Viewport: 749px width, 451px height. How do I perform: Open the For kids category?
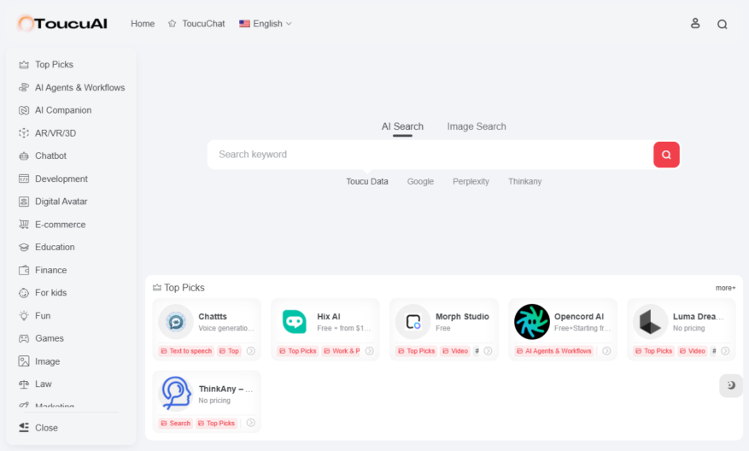43,293
